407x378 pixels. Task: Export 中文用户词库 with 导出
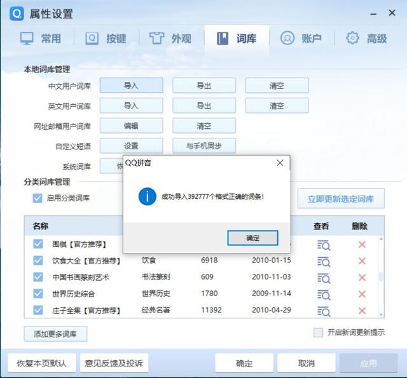tap(204, 85)
